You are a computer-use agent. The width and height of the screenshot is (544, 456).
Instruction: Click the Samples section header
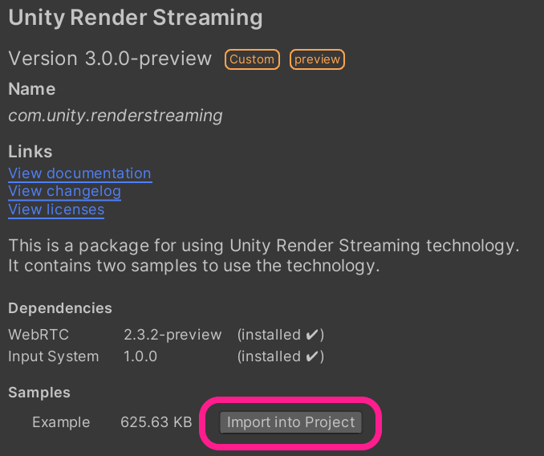click(x=39, y=393)
